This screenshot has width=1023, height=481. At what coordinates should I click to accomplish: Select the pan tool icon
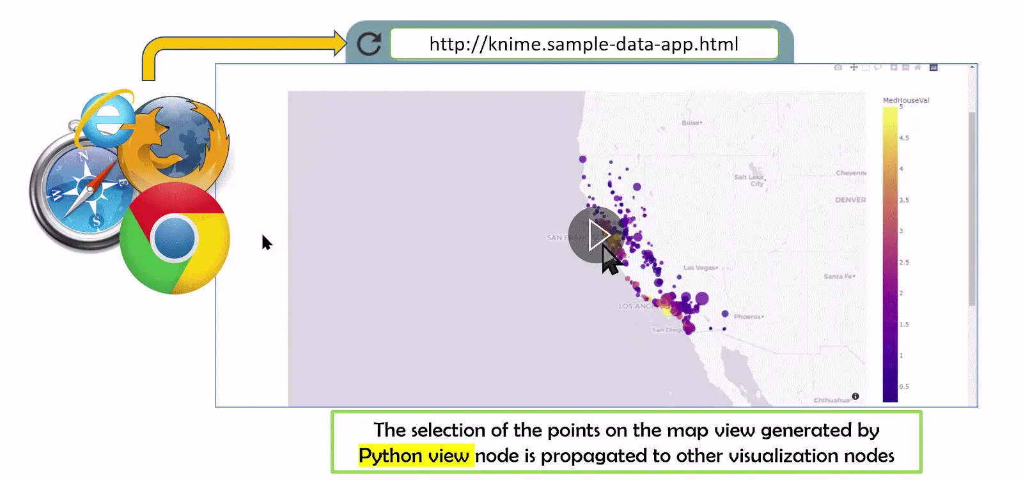tap(854, 67)
